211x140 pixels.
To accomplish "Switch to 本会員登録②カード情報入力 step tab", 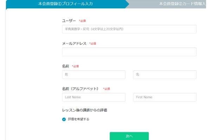I will 181,4.
